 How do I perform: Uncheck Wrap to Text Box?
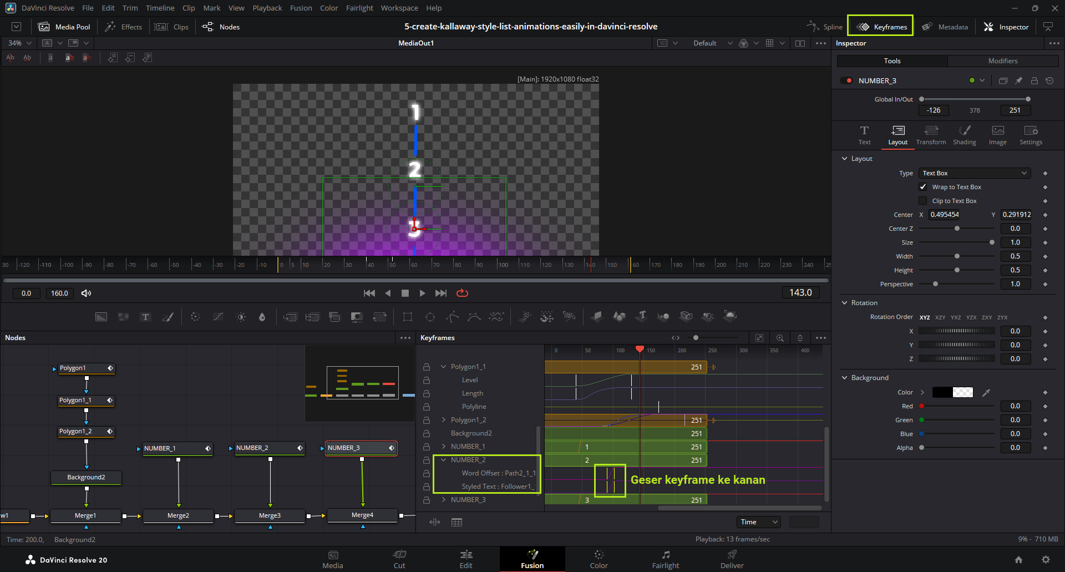pos(923,187)
